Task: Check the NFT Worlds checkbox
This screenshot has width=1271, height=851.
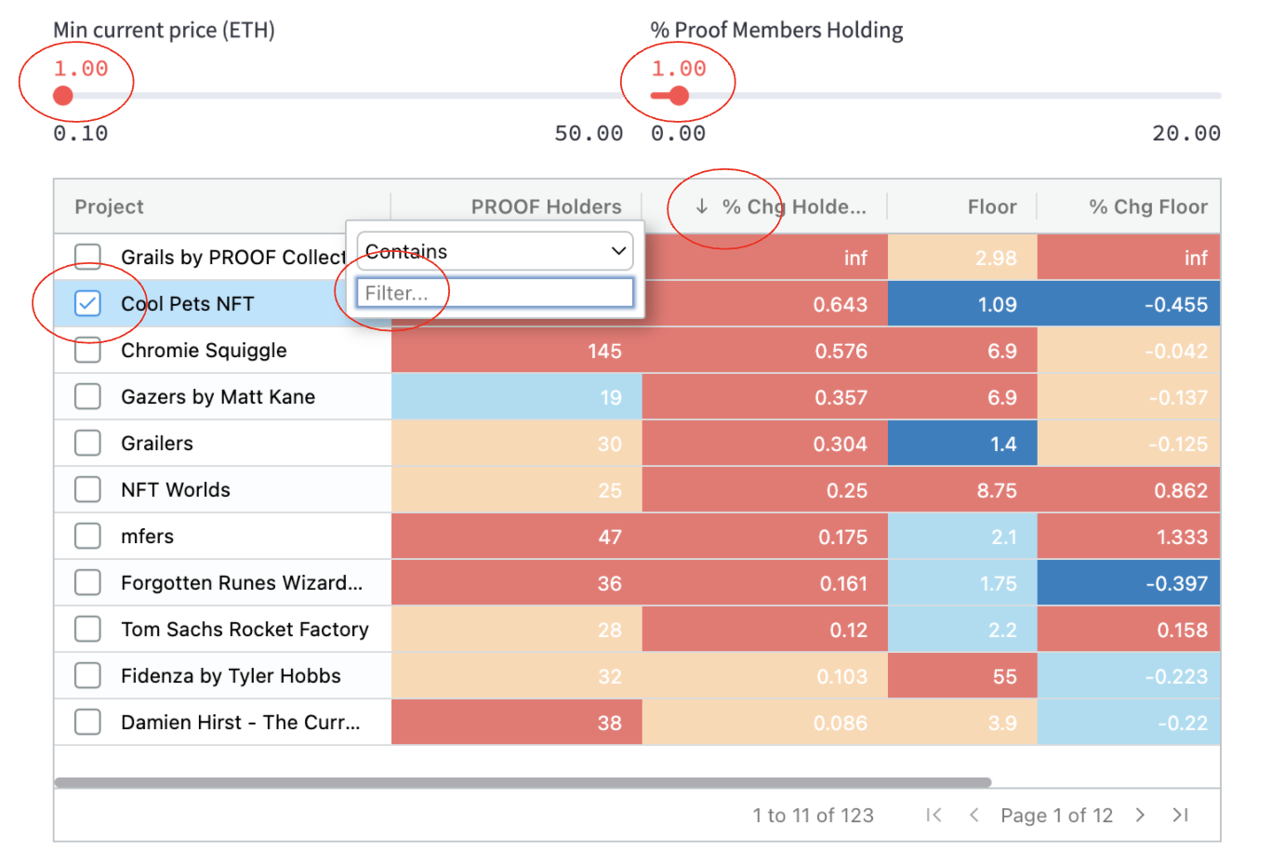Action: 87,490
